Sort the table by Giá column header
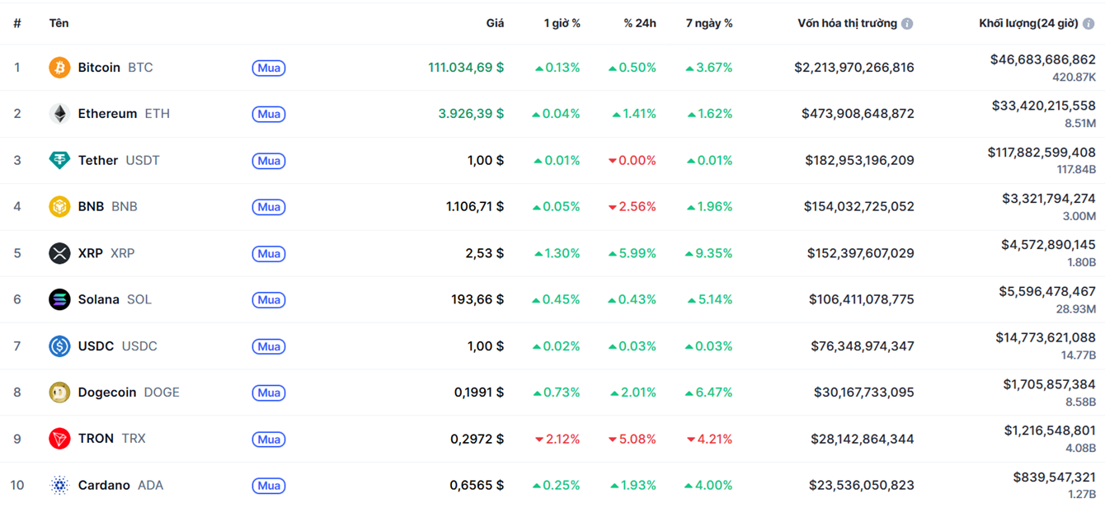This screenshot has width=1105, height=508. click(495, 24)
